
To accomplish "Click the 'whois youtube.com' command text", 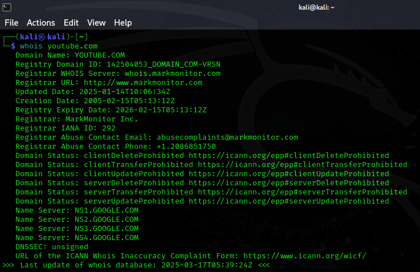I will click(59, 46).
